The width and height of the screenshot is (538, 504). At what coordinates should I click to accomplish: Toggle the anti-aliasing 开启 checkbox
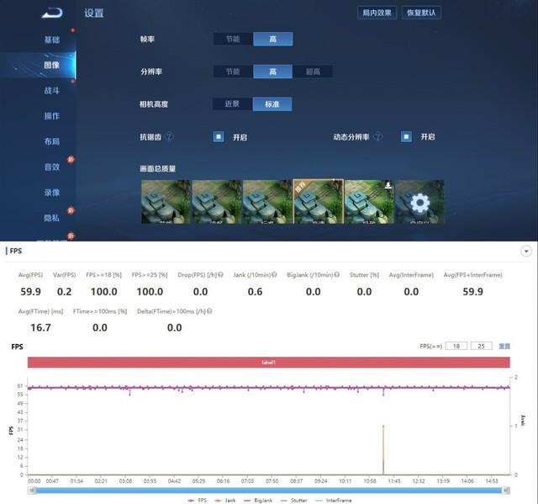218,136
